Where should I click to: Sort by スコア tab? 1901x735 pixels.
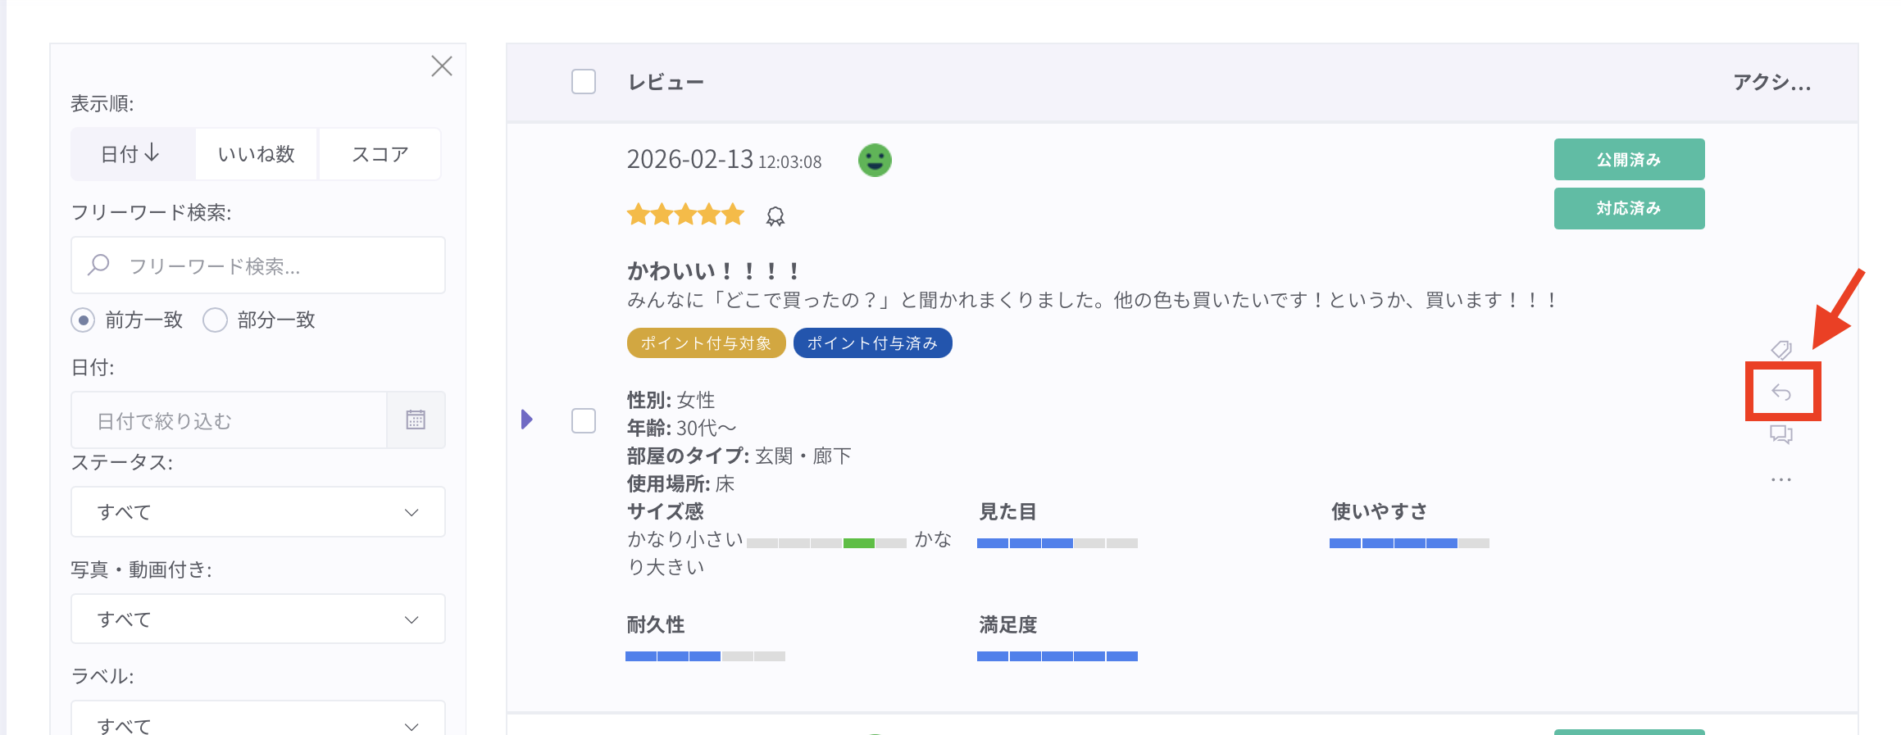(380, 154)
